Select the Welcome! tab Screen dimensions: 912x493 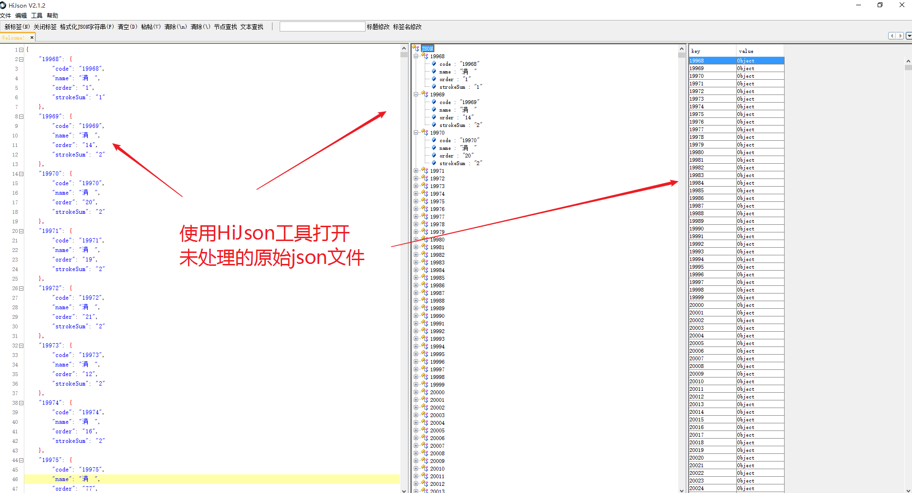[x=13, y=38]
